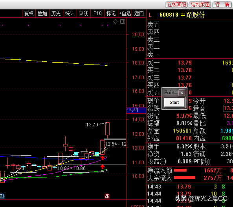Click the 13.79 high label on chart

pyautogui.click(x=92, y=125)
